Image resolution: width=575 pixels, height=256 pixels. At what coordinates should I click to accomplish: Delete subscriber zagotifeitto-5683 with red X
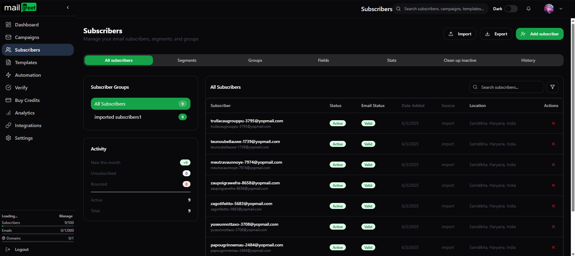(553, 206)
